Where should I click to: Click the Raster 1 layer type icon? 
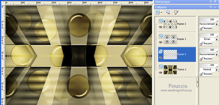(161, 36)
